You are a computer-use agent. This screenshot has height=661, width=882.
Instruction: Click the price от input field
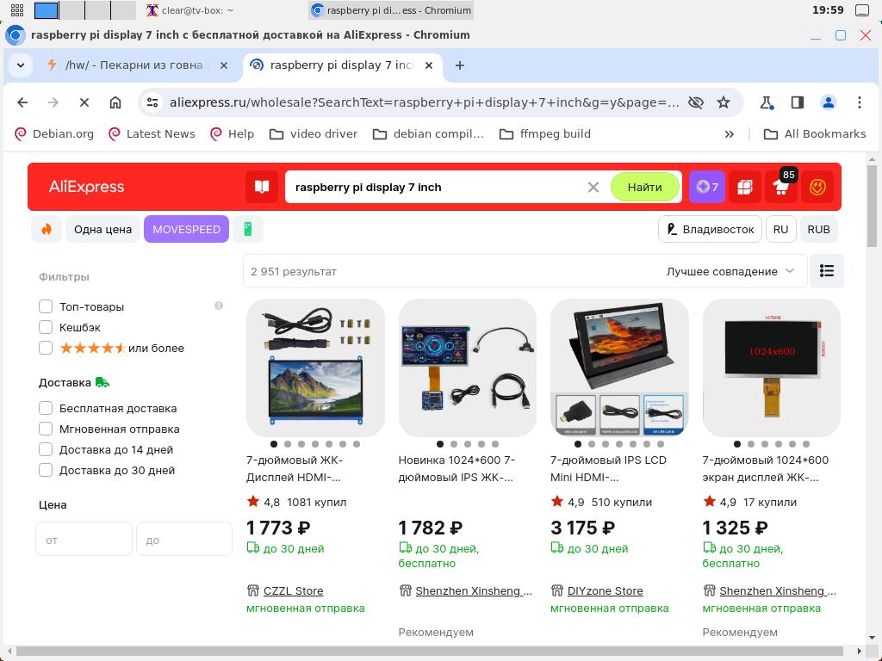coord(84,539)
